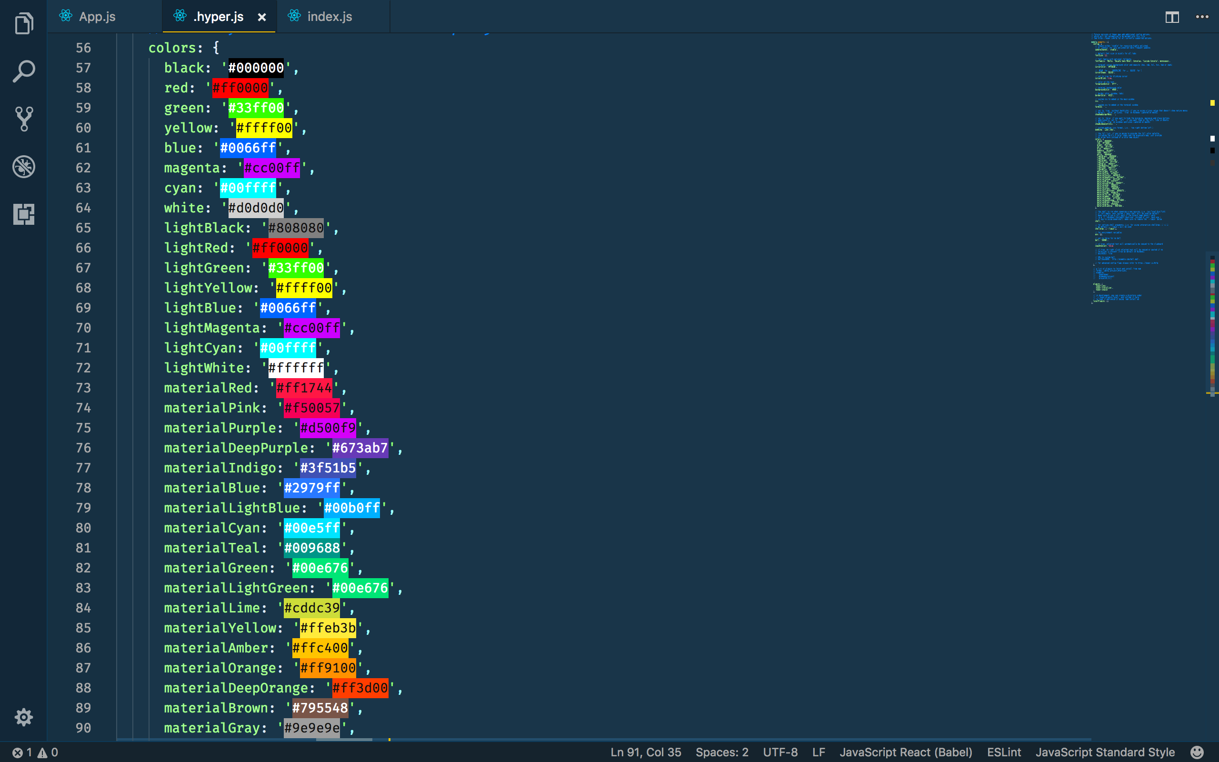
Task: Change file encoding via the UTF-8 indicator
Action: 780,752
